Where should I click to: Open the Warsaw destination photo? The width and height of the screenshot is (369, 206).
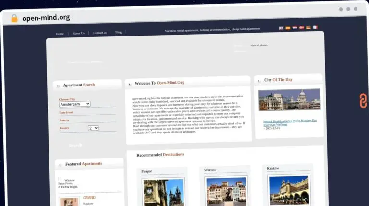tap(226, 191)
